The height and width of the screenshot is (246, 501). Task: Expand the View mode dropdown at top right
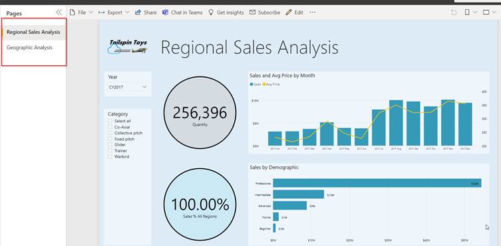[x=489, y=13]
